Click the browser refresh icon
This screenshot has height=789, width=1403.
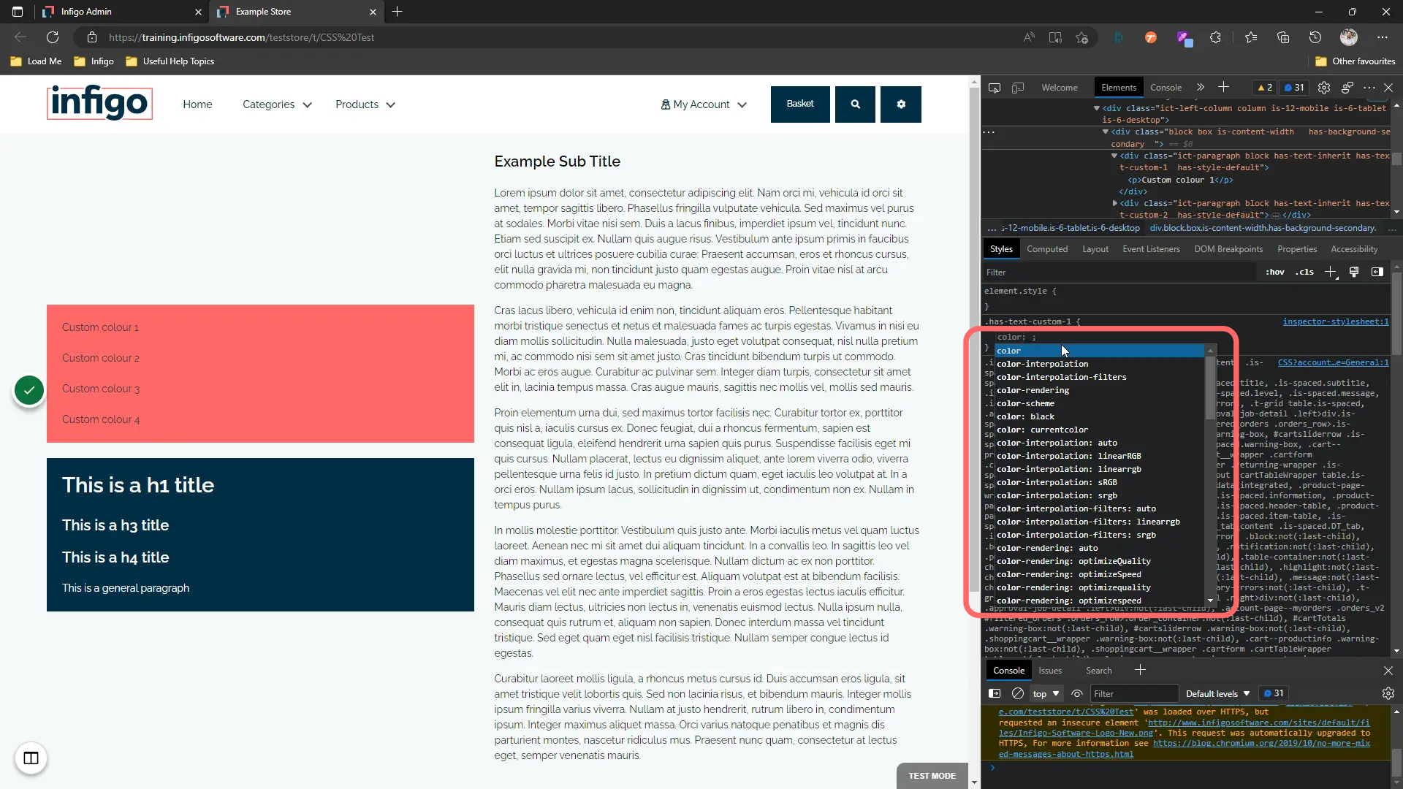[53, 37]
